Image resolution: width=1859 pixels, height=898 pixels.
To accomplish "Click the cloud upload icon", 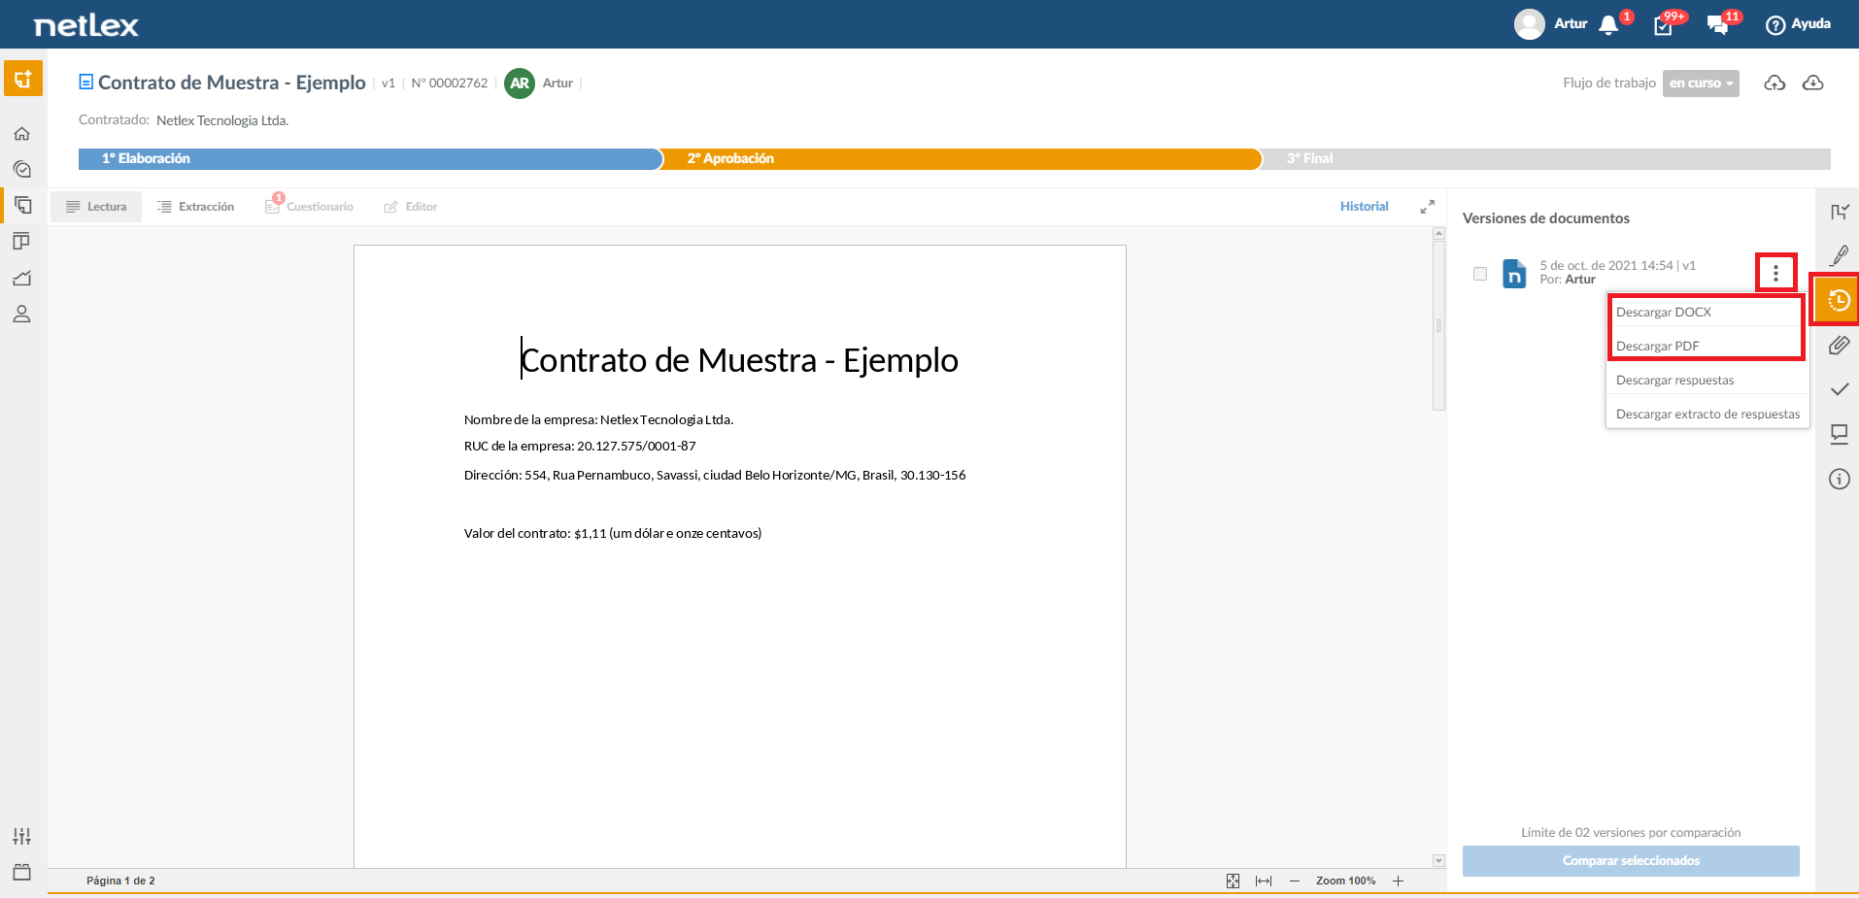I will (1774, 83).
